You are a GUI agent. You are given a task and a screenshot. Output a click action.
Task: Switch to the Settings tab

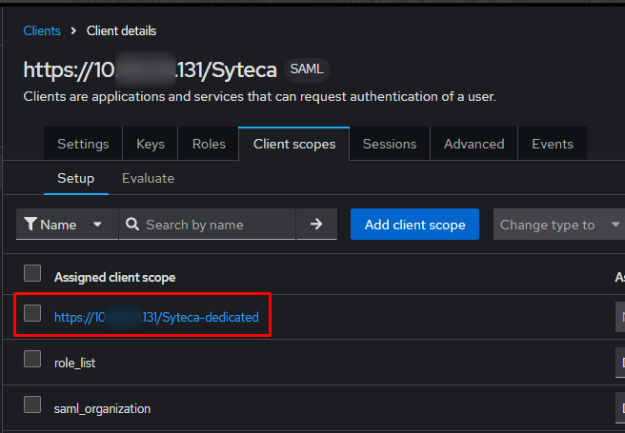coord(83,144)
